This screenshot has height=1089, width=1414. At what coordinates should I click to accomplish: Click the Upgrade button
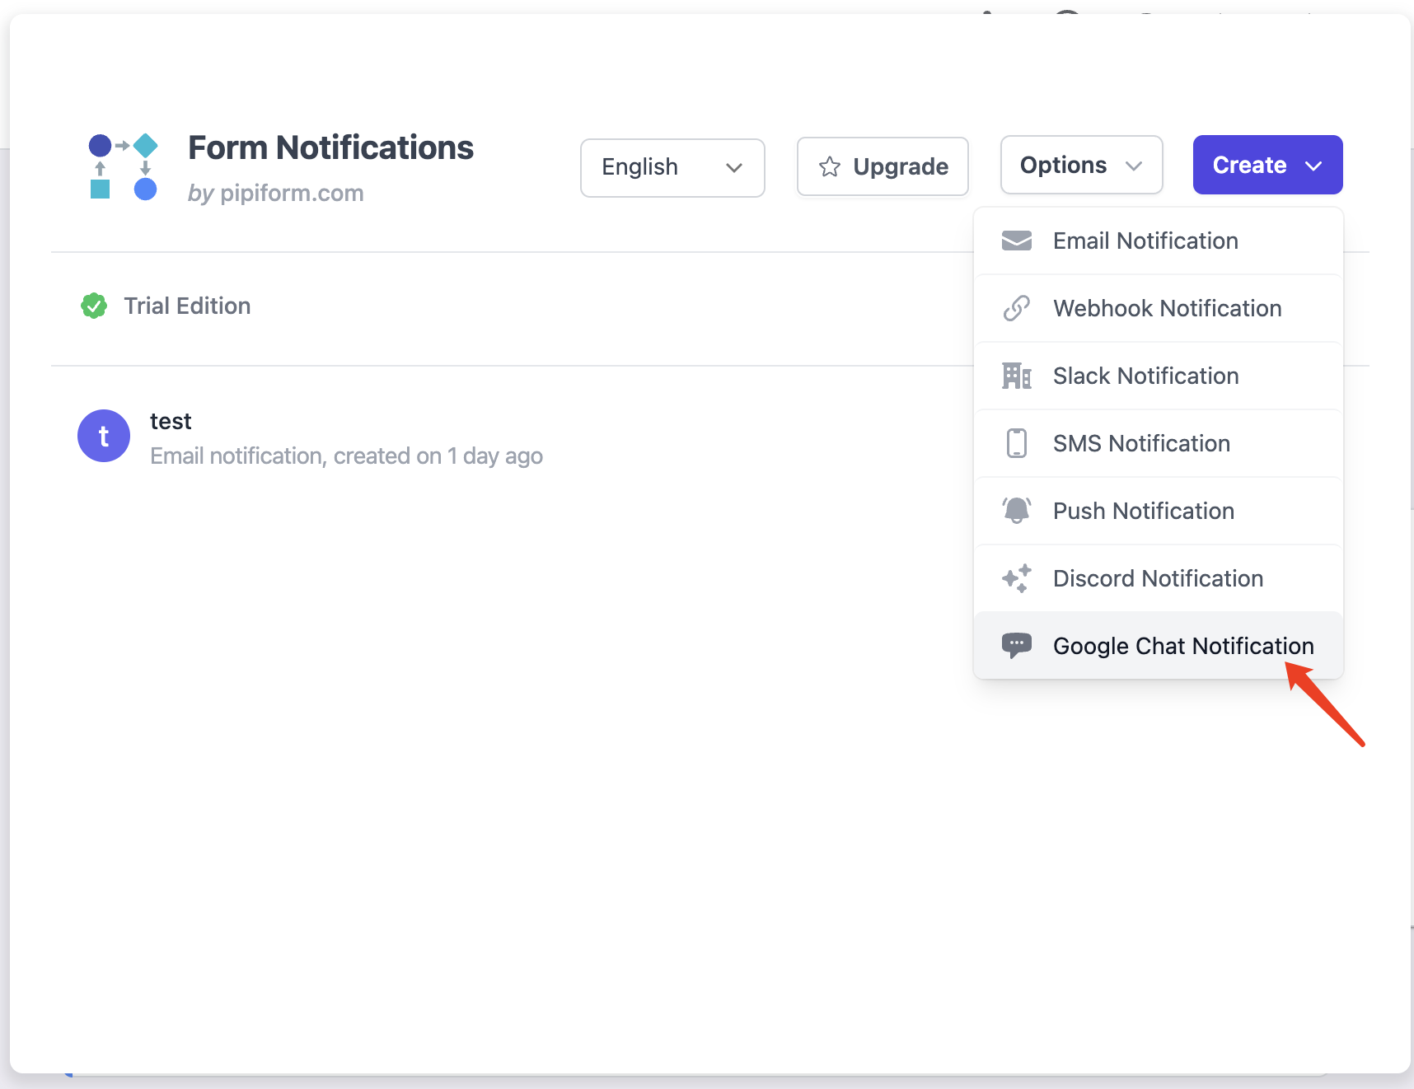pyautogui.click(x=882, y=166)
